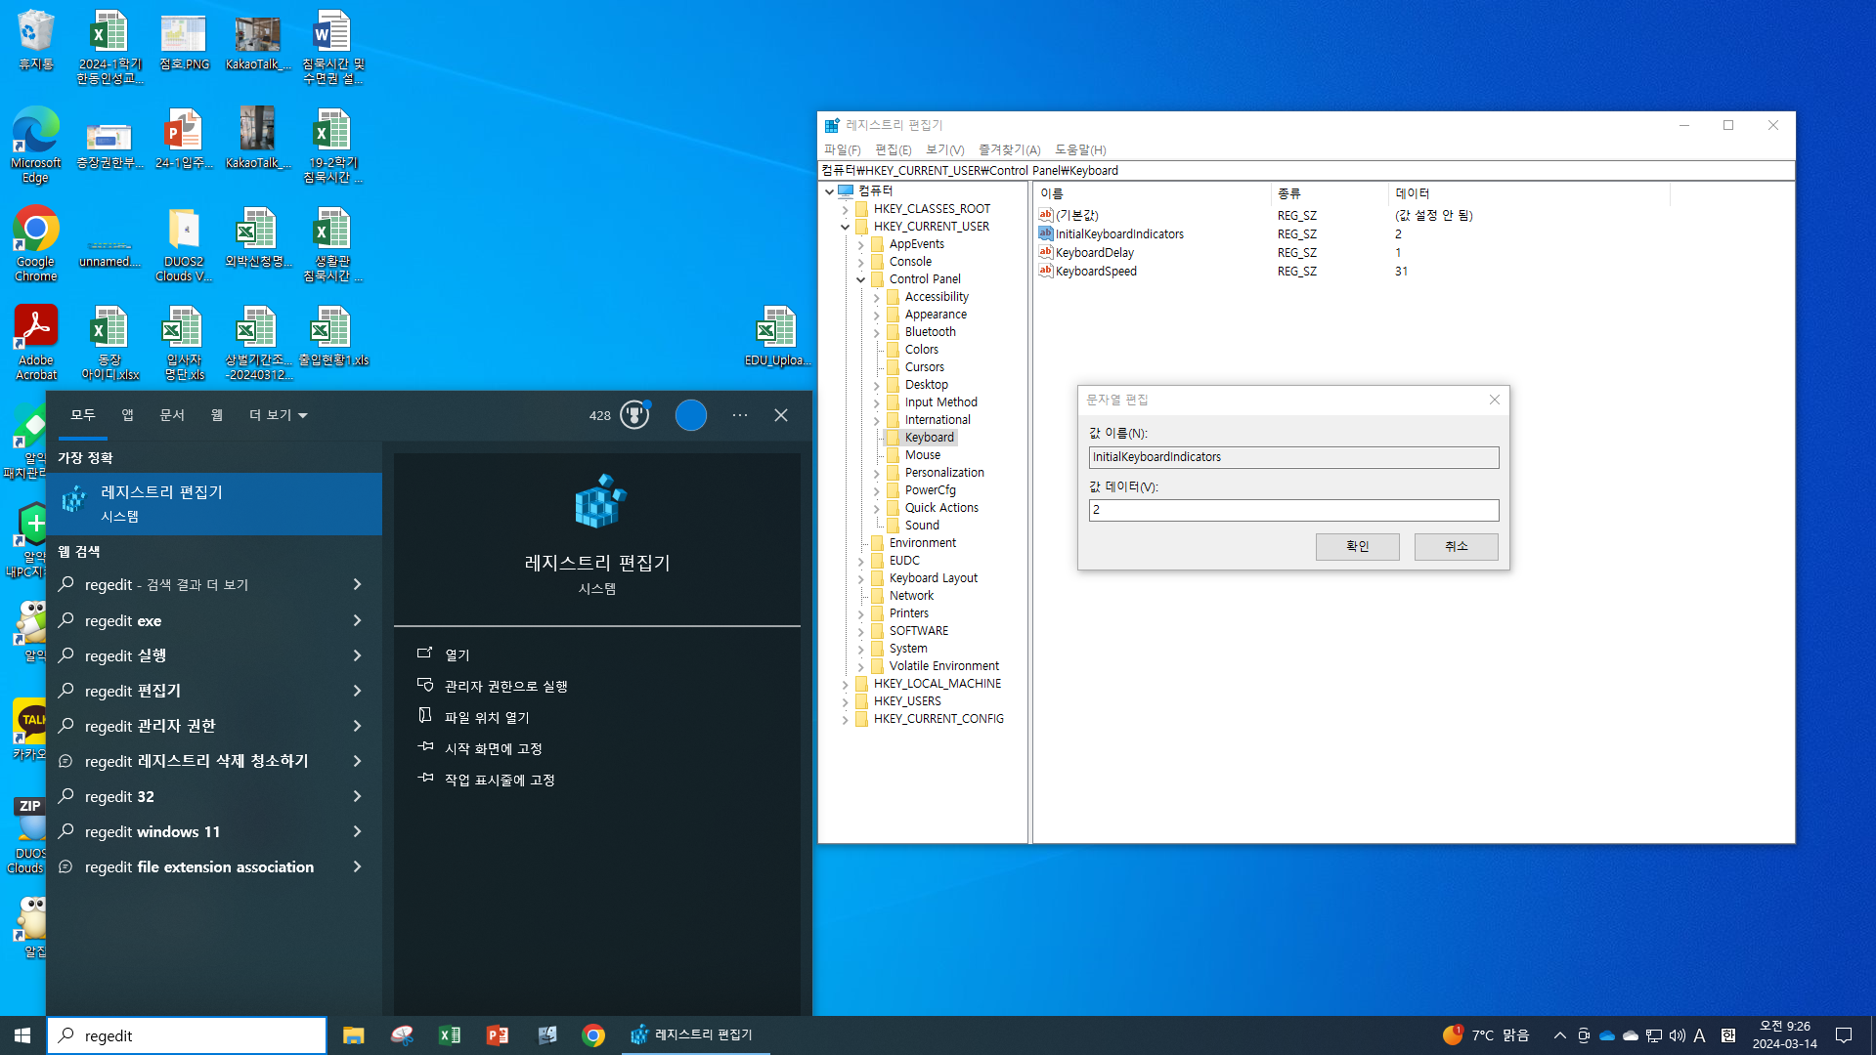Show hidden system tray icons
This screenshot has height=1055, width=1876.
(1559, 1035)
